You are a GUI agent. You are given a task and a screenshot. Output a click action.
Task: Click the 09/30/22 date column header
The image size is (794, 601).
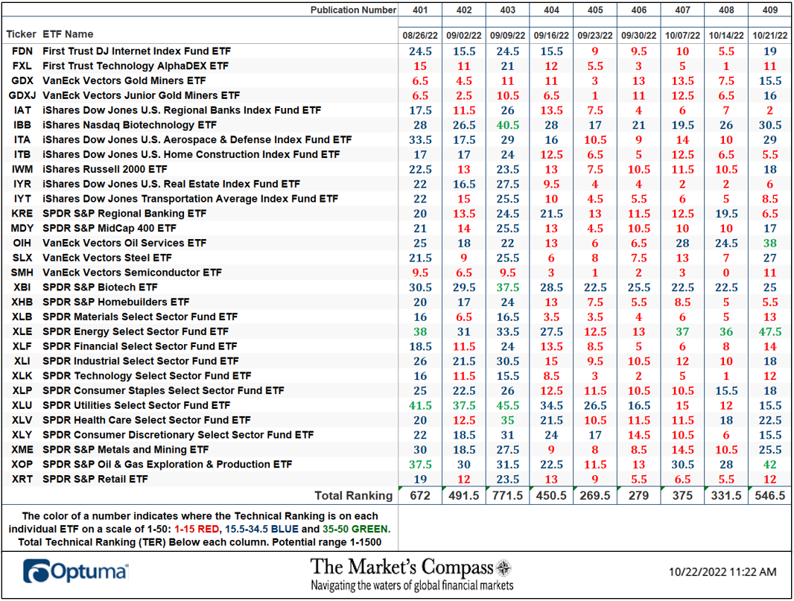pyautogui.click(x=639, y=36)
